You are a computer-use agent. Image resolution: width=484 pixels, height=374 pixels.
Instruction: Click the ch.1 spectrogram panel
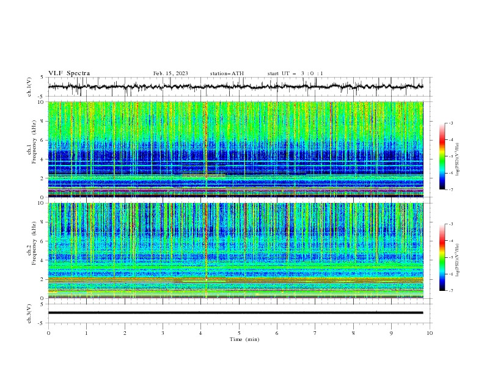coord(235,149)
